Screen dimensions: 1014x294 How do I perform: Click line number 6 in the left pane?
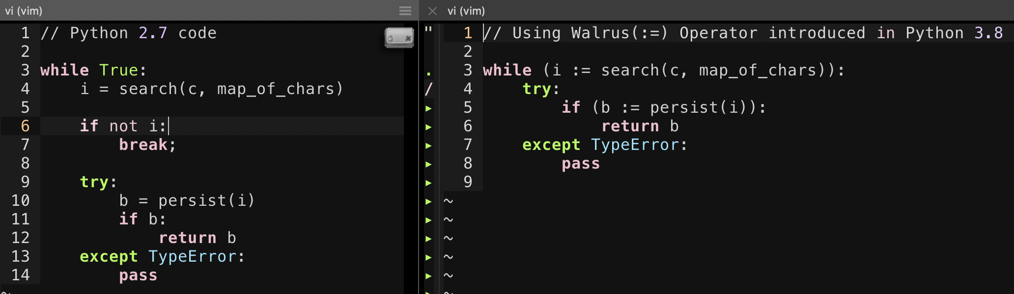[x=25, y=126]
